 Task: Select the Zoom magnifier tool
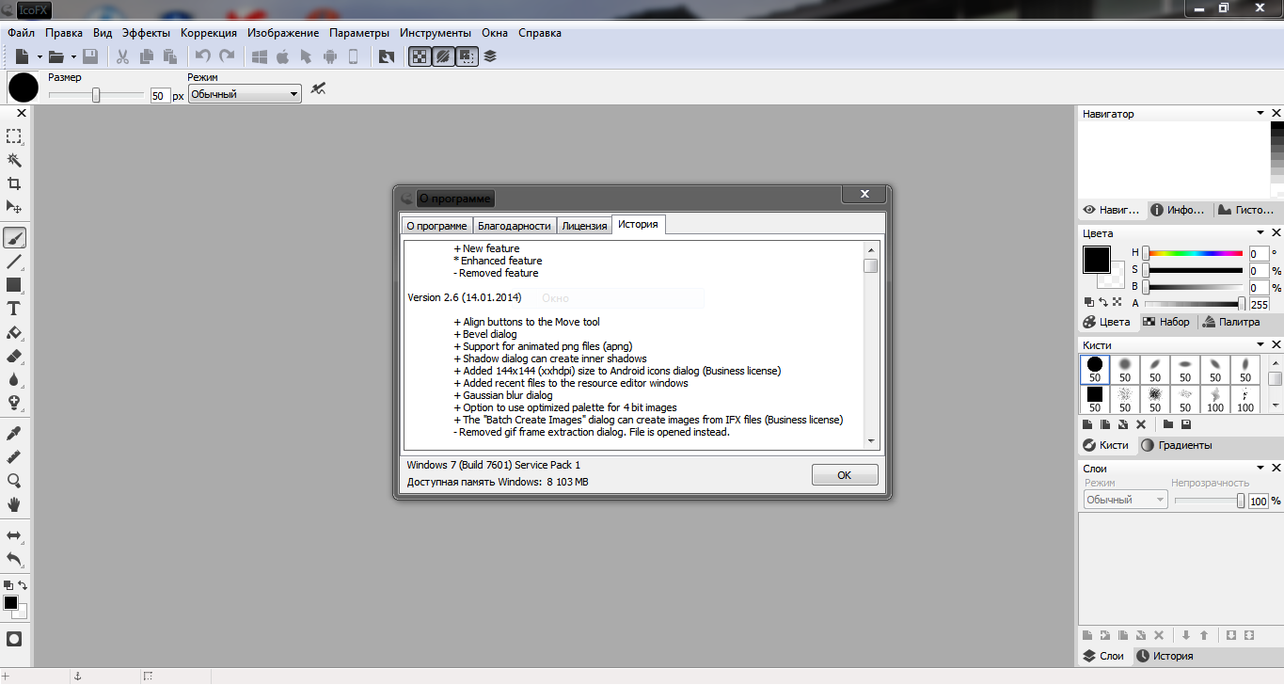pos(14,481)
